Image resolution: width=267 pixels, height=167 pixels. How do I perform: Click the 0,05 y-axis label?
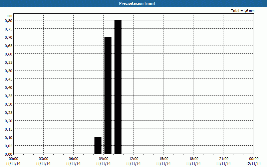pyautogui.click(x=9, y=146)
